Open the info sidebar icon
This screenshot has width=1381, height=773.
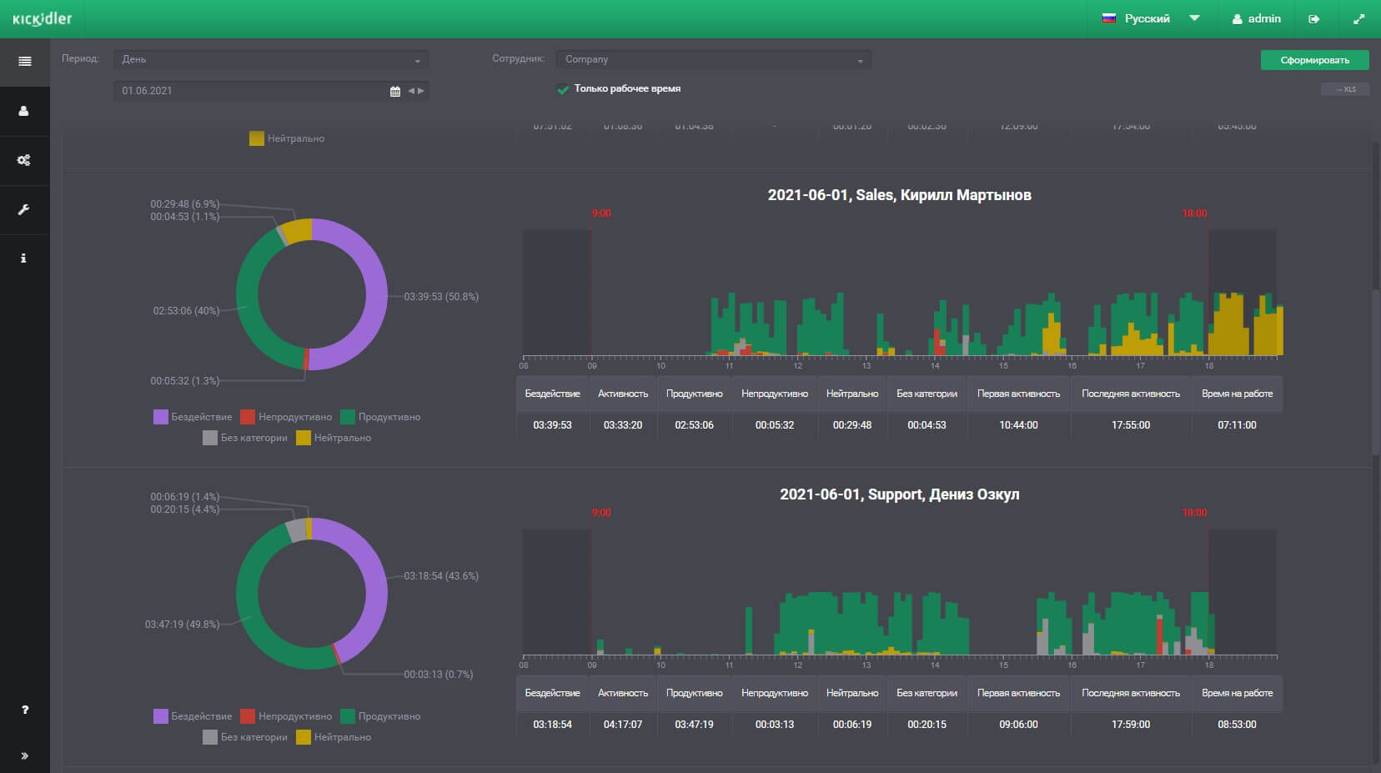(24, 259)
